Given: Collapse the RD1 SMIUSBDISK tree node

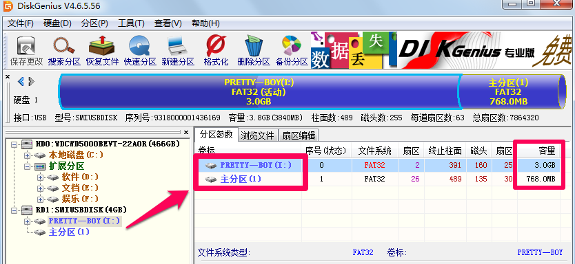Looking at the screenshot, I should click(x=14, y=210).
